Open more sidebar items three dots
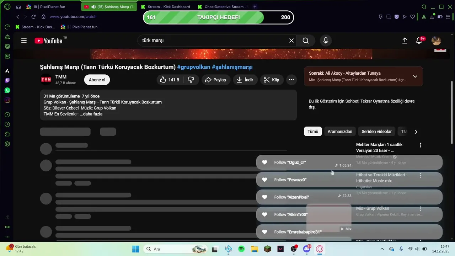Screen dimensions: 455x256 pos(7,237)
